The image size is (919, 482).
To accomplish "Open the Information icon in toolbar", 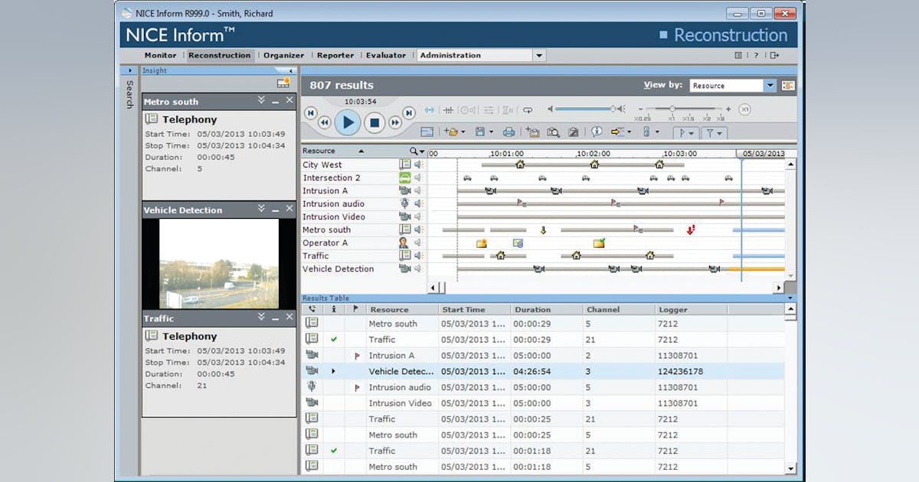I will (x=597, y=132).
